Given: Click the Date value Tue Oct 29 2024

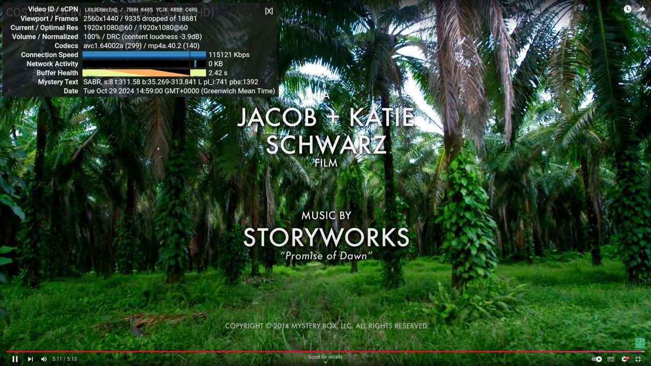Looking at the screenshot, I should pos(179,91).
